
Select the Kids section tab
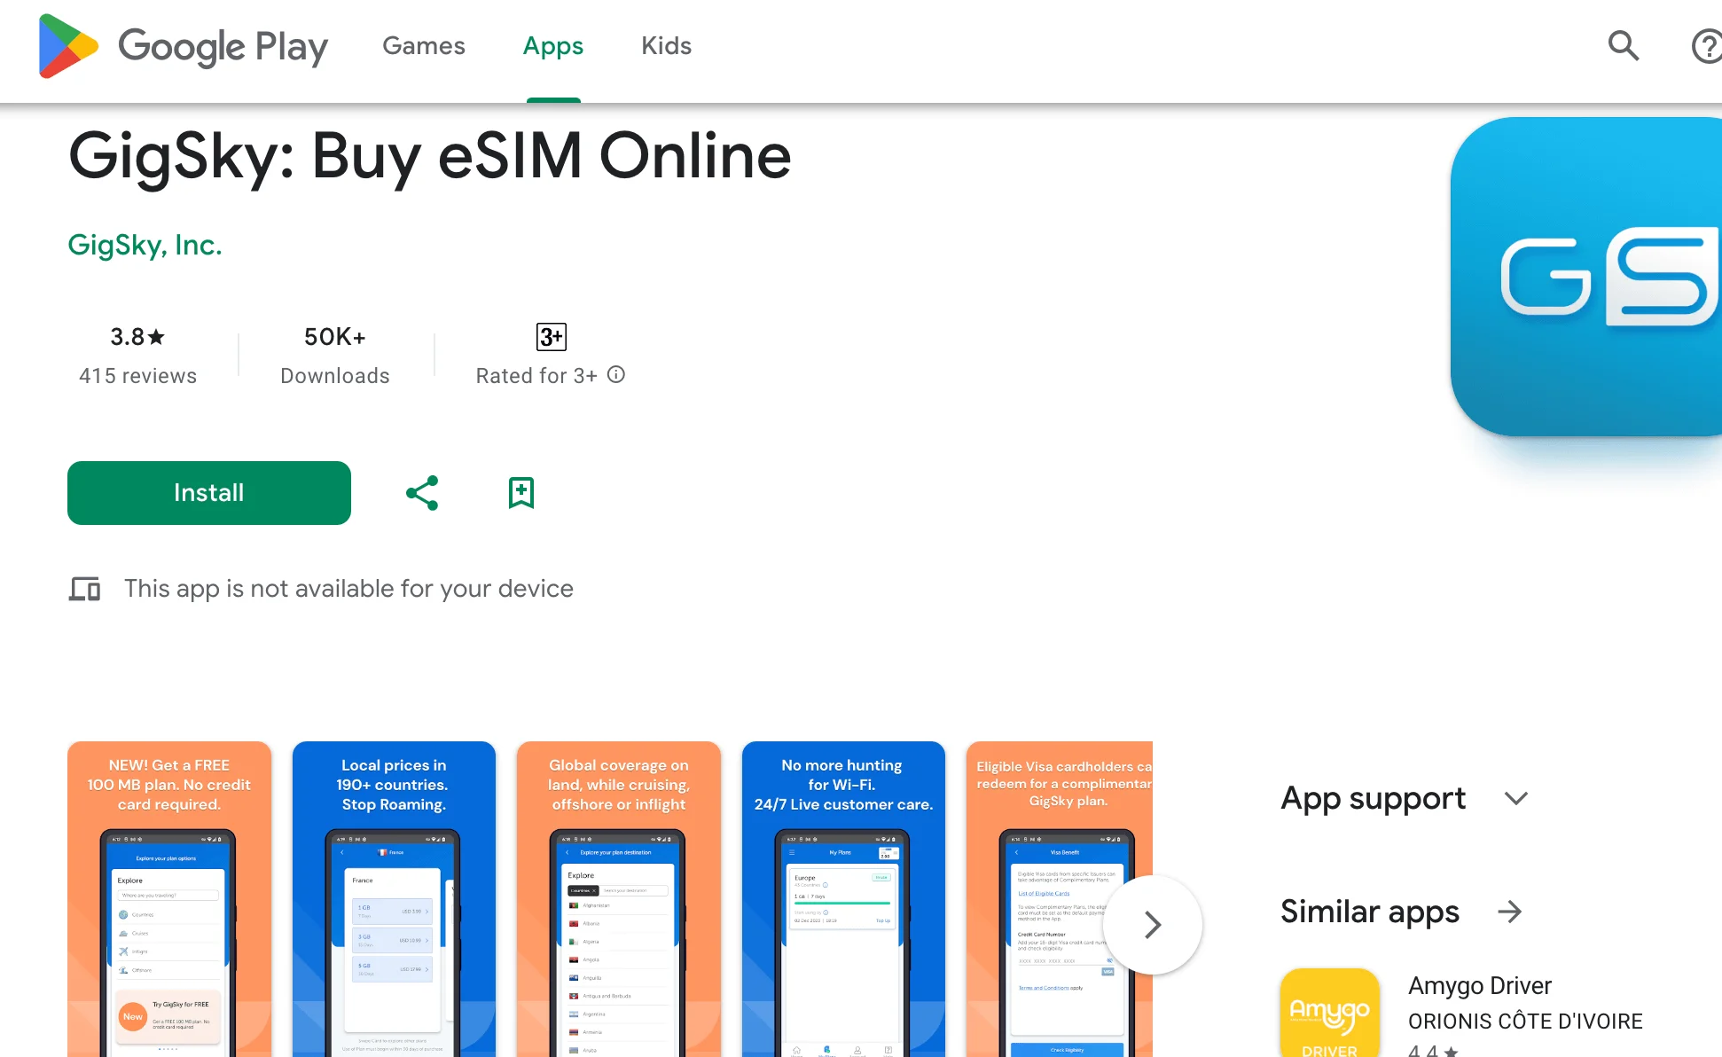pos(665,47)
